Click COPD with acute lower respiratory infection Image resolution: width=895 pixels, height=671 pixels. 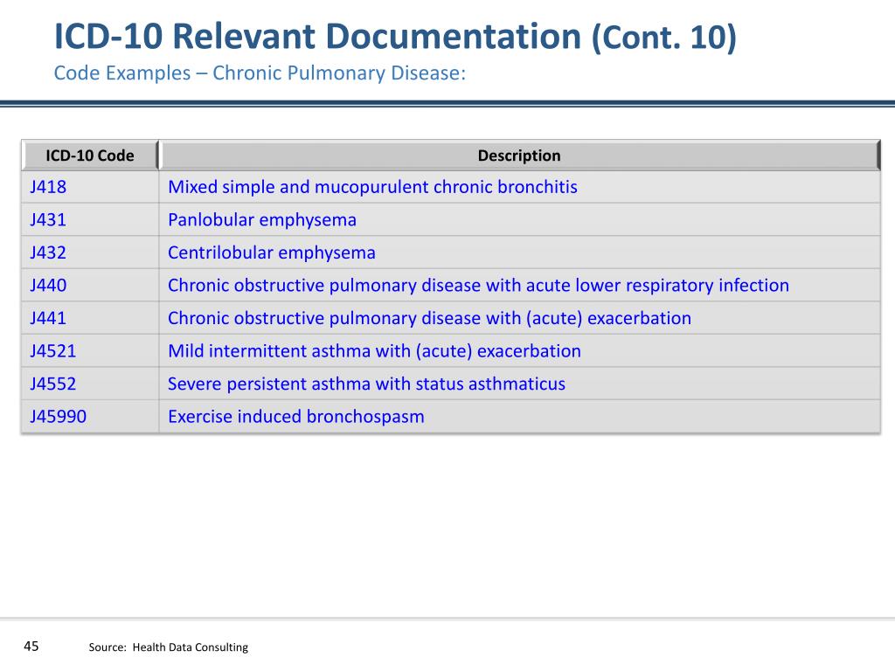click(478, 286)
